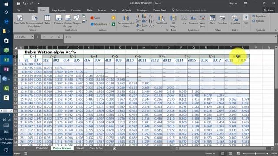Select column V header
278x156 pixels.
pyautogui.click(x=256, y=47)
